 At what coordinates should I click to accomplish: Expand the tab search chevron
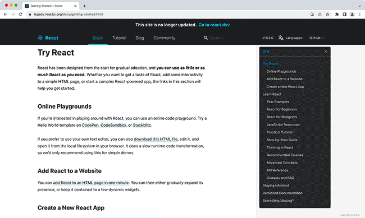point(360,6)
